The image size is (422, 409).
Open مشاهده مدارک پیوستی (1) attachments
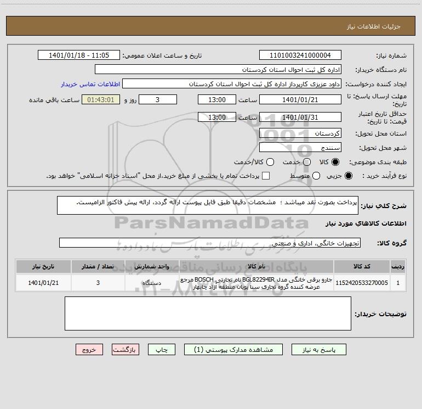click(233, 349)
